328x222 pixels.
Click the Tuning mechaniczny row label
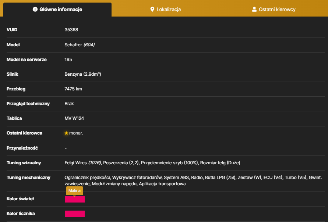(x=28, y=178)
